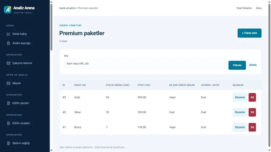Click the Analiz Arena logo icon

tap(7, 10)
